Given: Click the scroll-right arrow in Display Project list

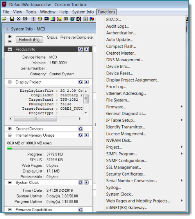Looking at the screenshot, I should (80, 119).
